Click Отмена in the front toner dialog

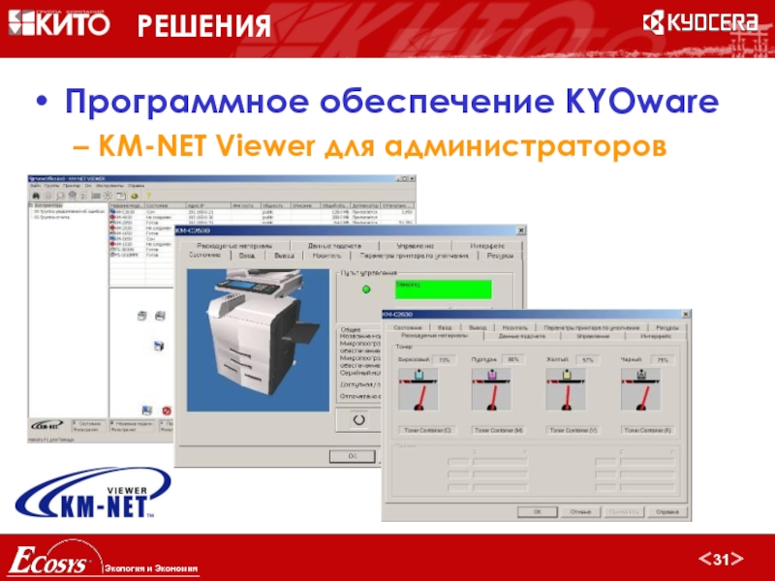[580, 512]
